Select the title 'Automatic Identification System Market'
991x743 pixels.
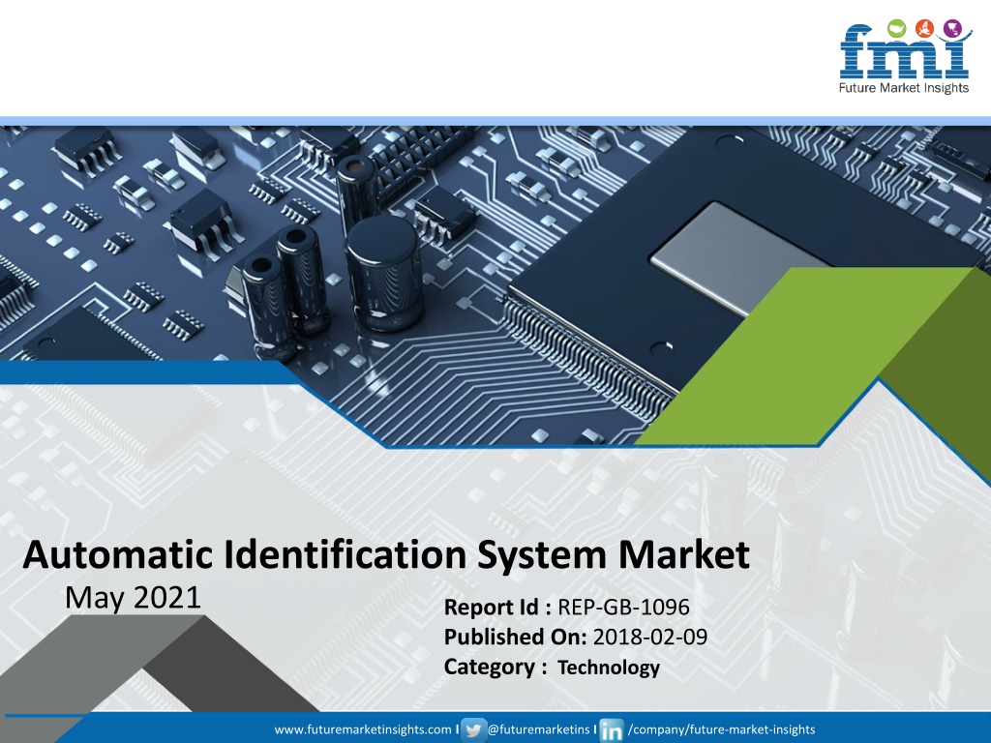point(386,554)
